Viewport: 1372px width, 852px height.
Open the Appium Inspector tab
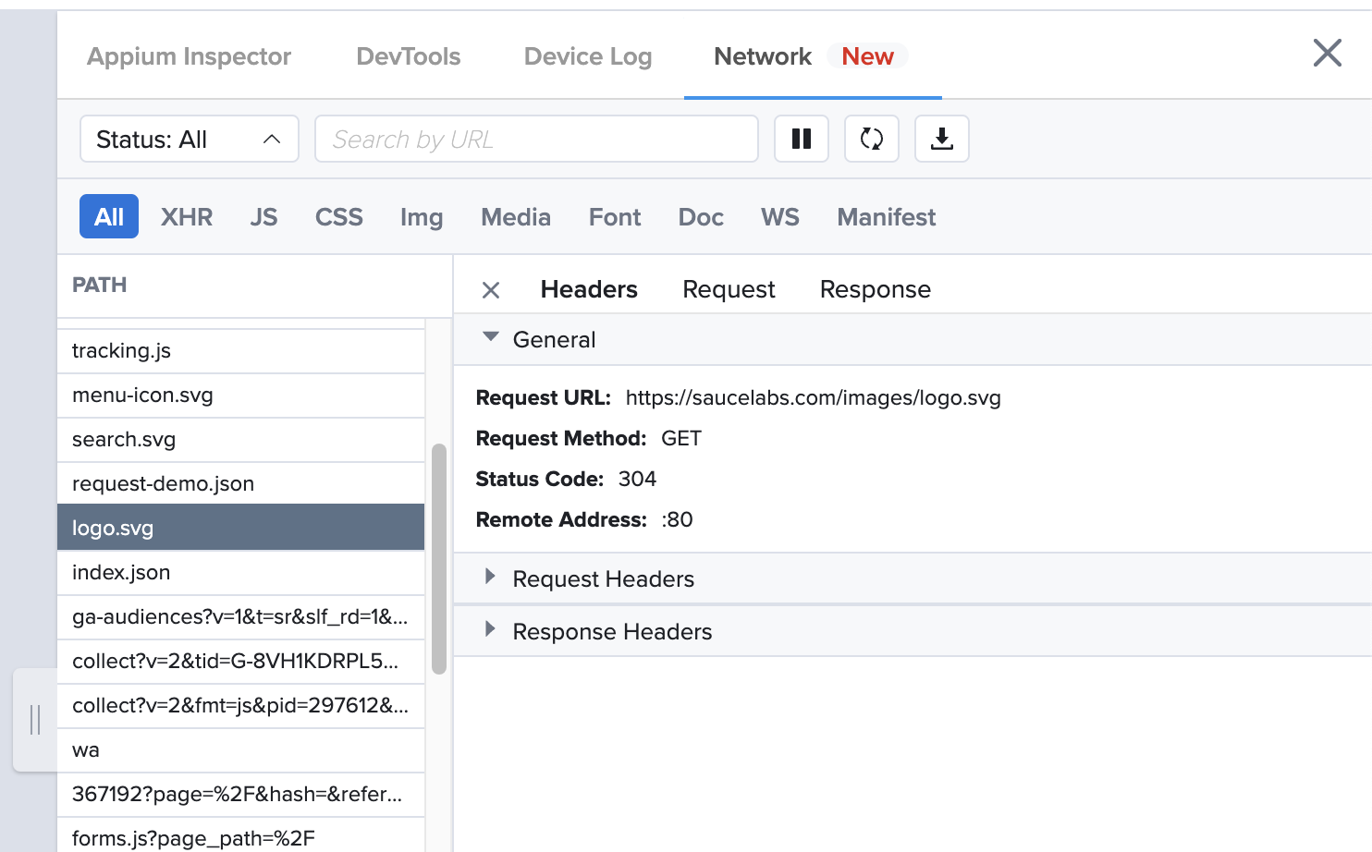point(189,56)
